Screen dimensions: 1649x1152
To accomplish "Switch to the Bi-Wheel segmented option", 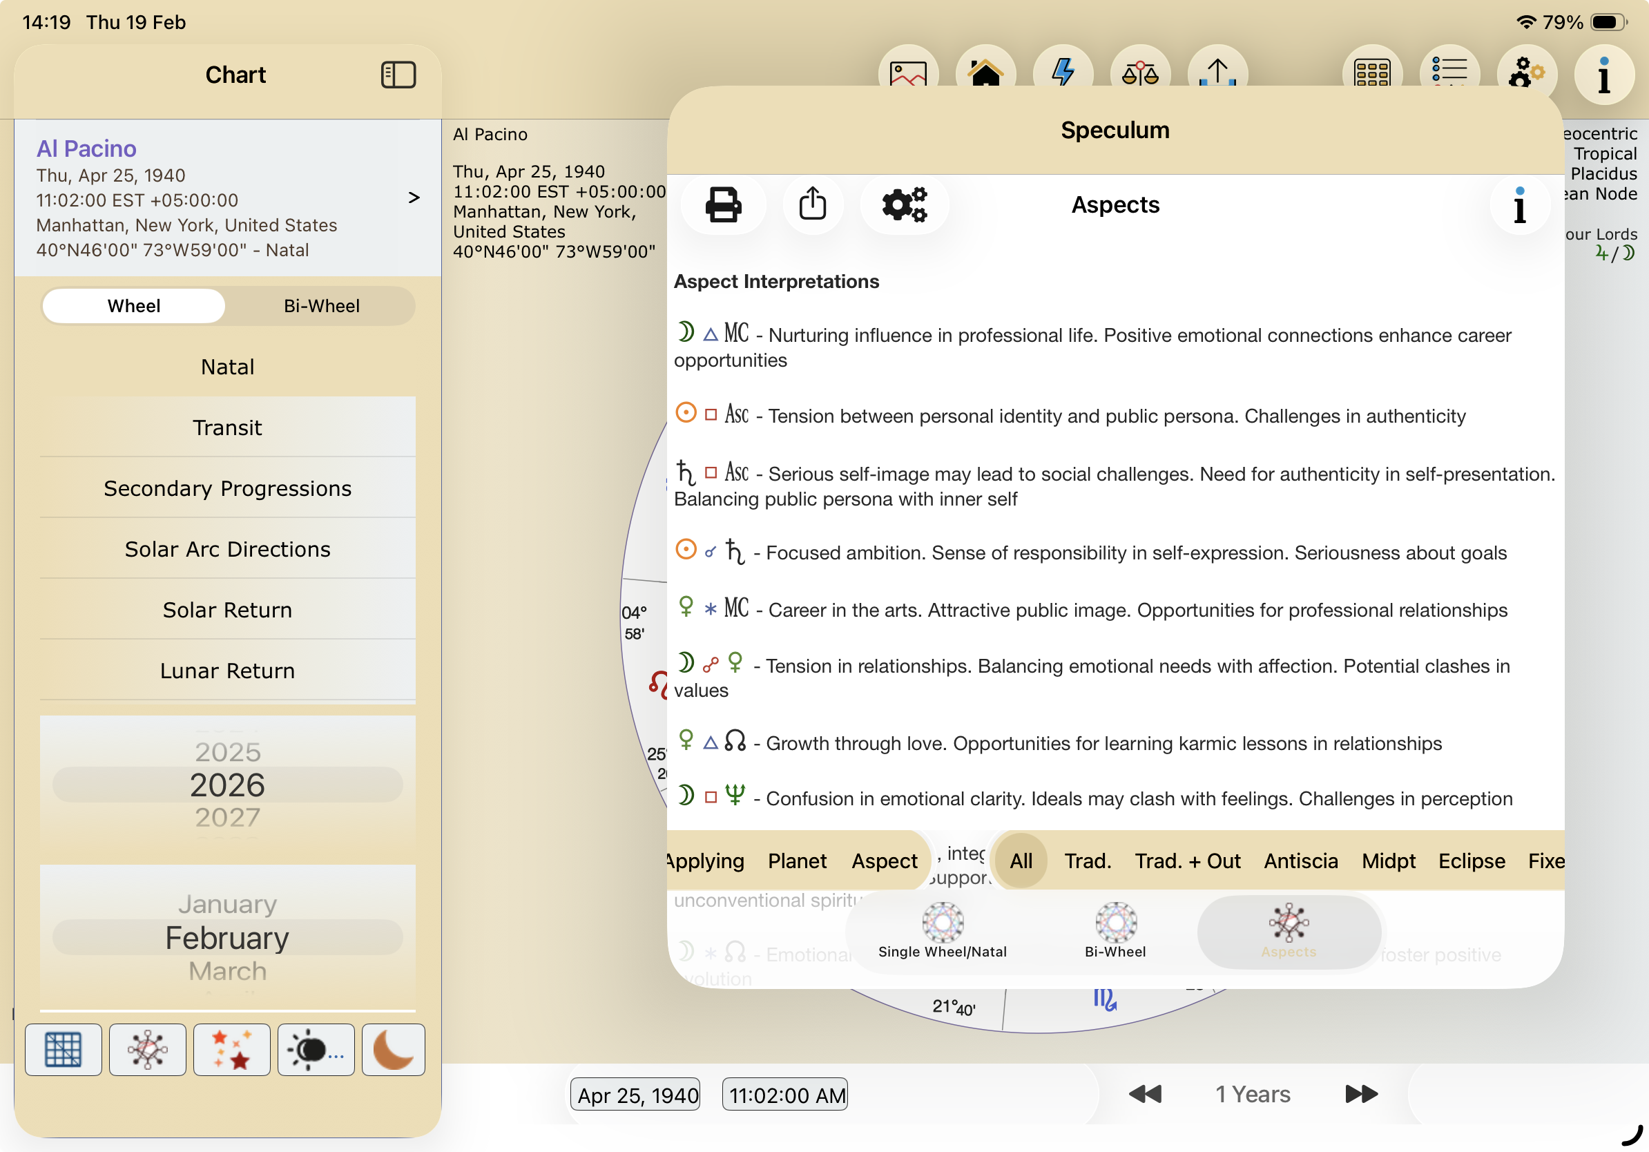I will click(321, 306).
